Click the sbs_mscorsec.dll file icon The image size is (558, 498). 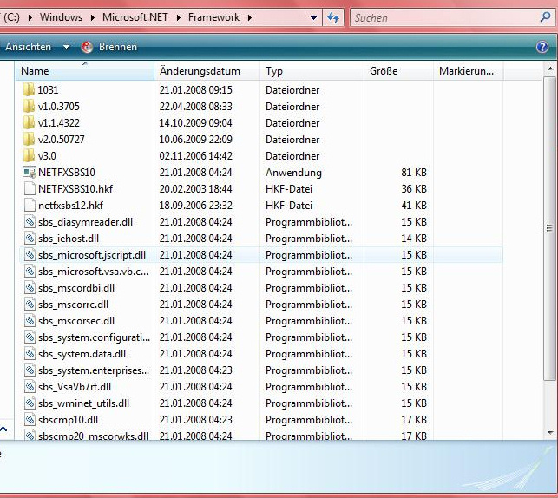(x=30, y=320)
